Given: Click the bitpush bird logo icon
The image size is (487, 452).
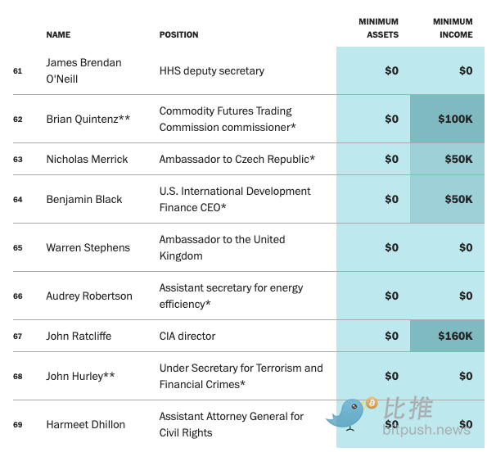Looking at the screenshot, I should click(345, 414).
